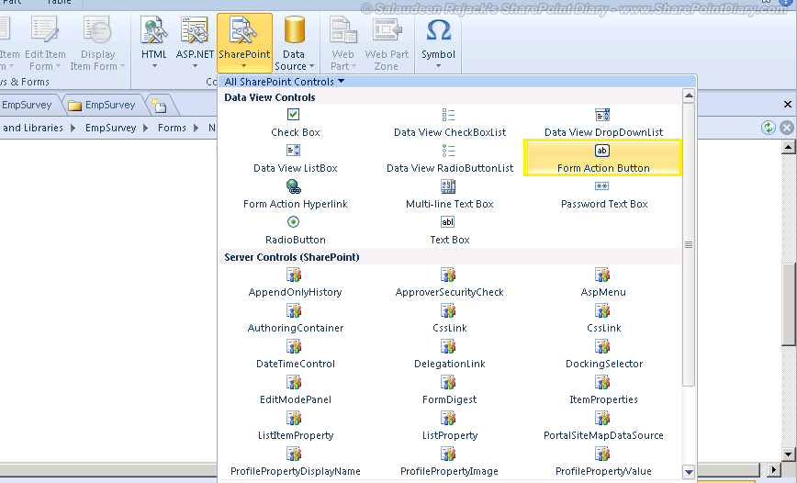Open the Data Source dropdown
This screenshot has height=483, width=797.
[x=295, y=43]
